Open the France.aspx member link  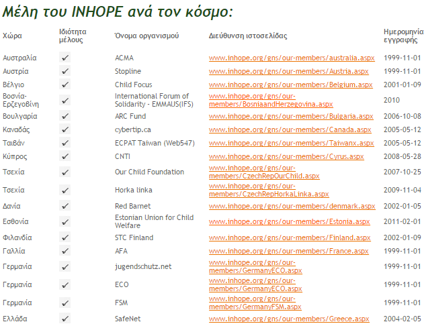tap(288, 251)
